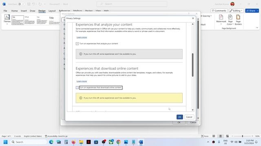Open Wi-Fi network settings in tray
The image size is (261, 146).
pos(232,142)
